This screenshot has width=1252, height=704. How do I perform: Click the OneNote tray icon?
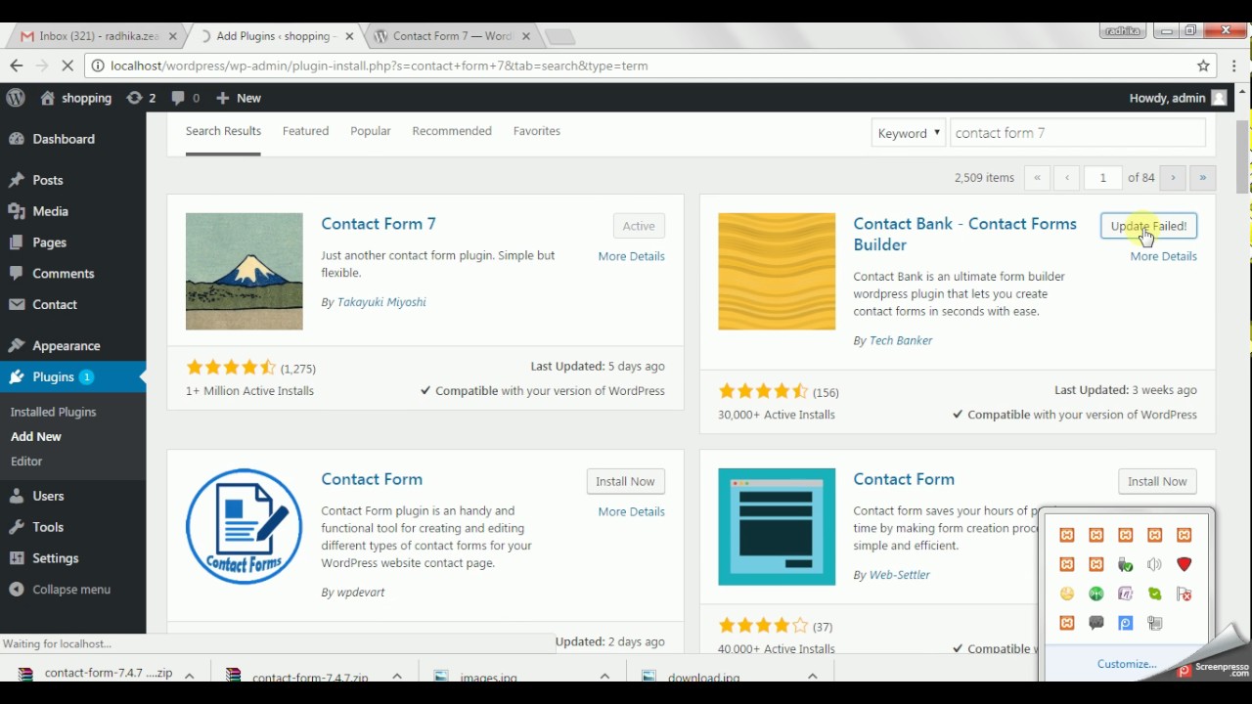(x=1126, y=594)
